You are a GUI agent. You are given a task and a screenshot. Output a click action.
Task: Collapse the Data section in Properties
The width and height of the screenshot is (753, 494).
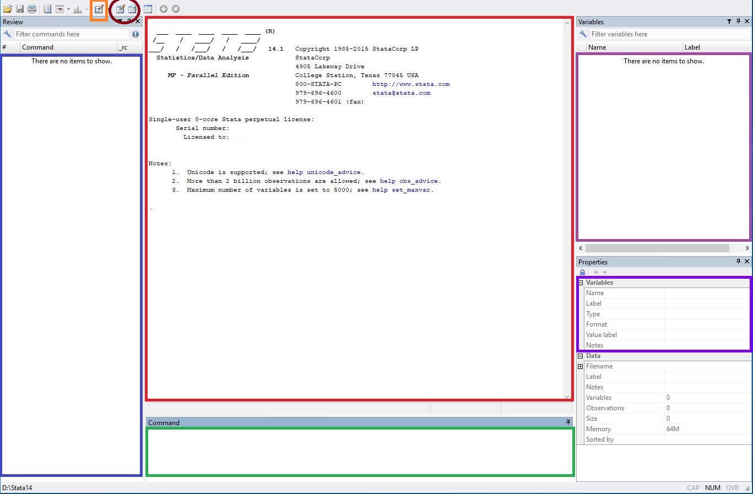[x=581, y=356]
